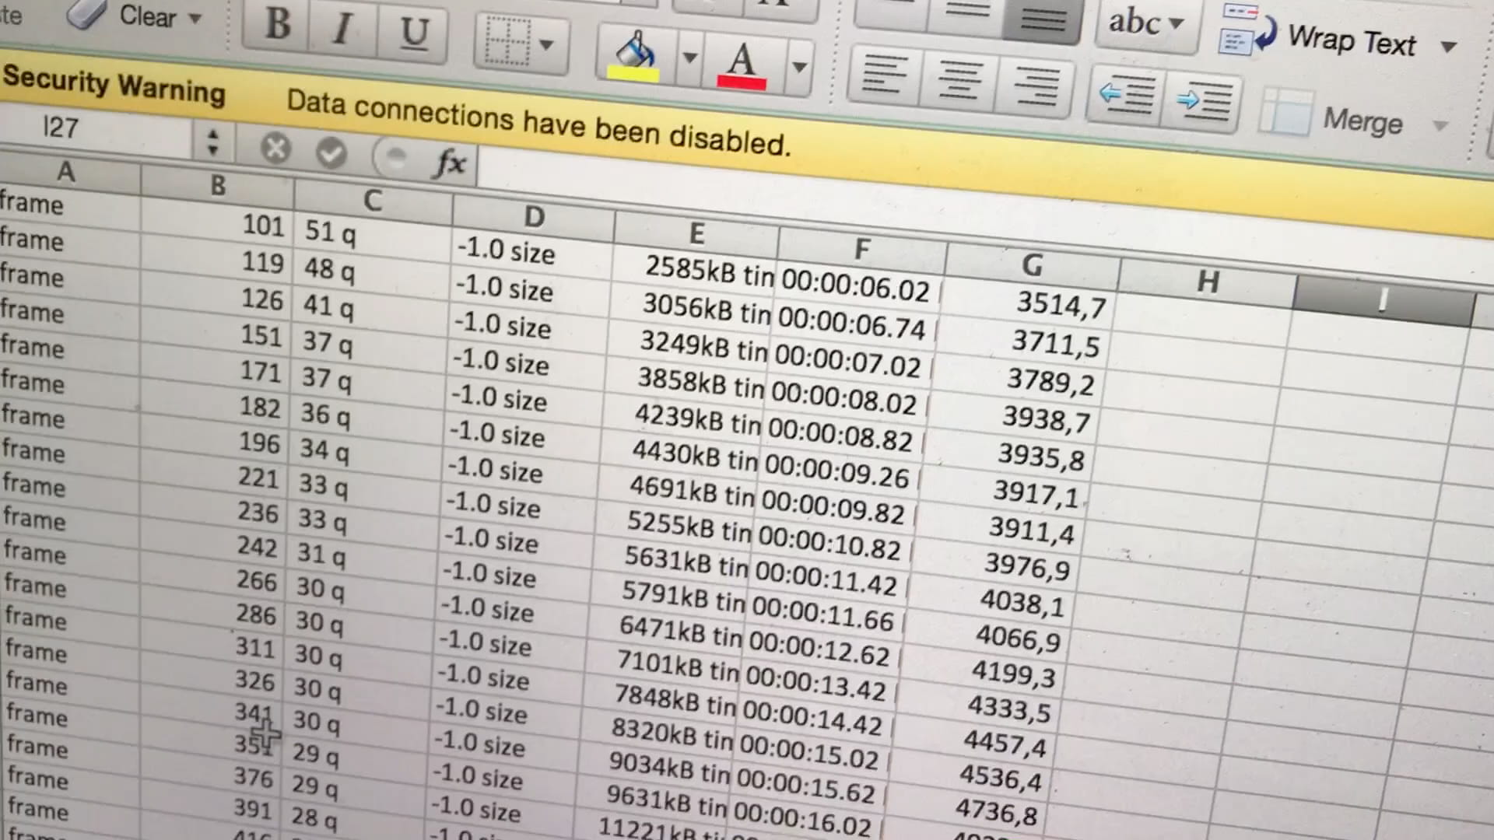
Task: Expand the Clear dropdown menu
Action: pyautogui.click(x=195, y=18)
